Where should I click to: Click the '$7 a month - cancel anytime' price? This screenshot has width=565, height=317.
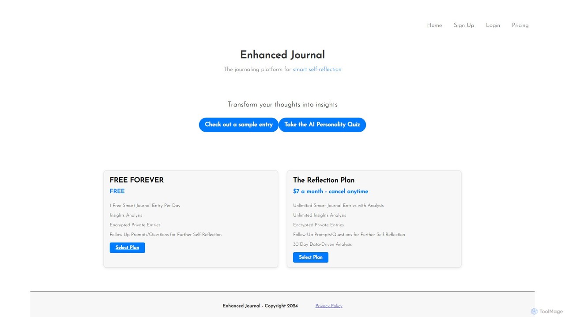(x=331, y=191)
